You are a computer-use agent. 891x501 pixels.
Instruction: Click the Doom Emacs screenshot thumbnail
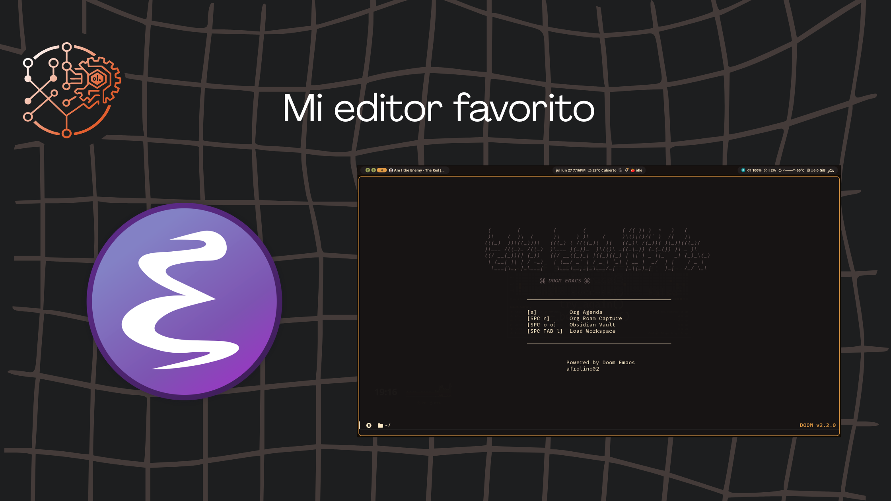(x=599, y=301)
